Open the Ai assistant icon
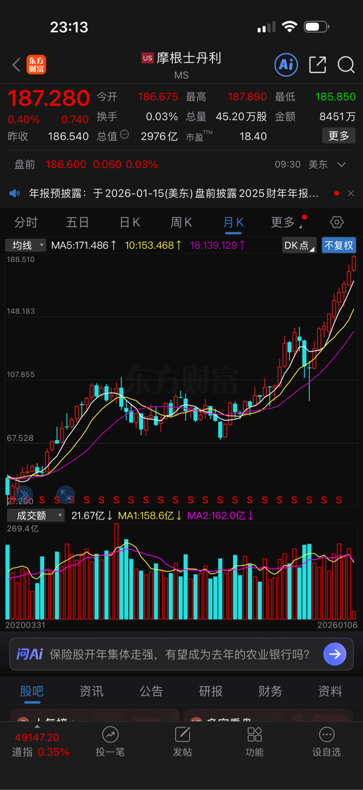The height and width of the screenshot is (790, 363). tap(286, 64)
